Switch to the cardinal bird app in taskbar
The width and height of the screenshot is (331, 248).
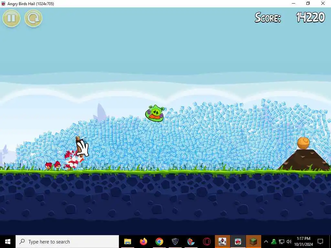(x=222, y=242)
